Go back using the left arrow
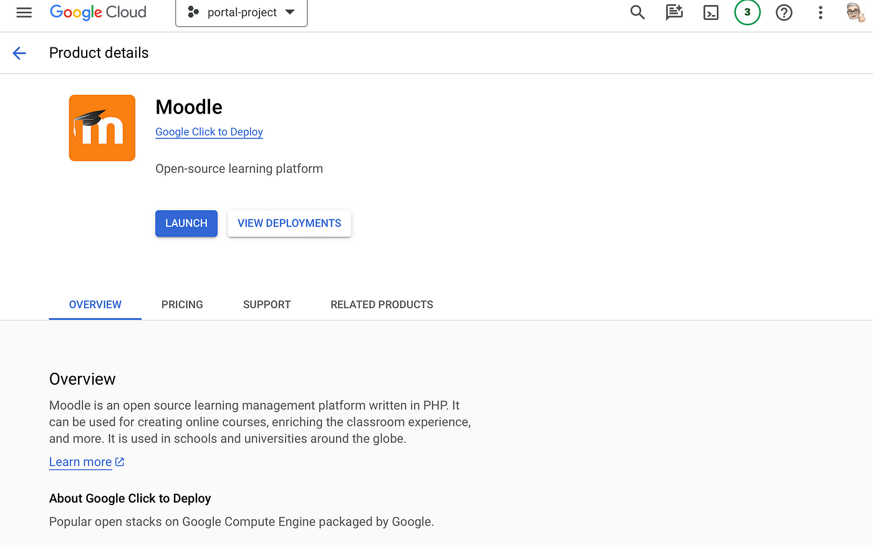Screen dimensions: 873x545 tap(19, 53)
